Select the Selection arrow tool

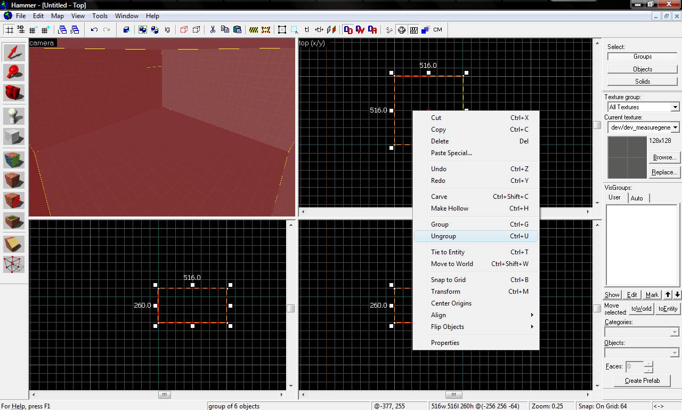pyautogui.click(x=14, y=52)
